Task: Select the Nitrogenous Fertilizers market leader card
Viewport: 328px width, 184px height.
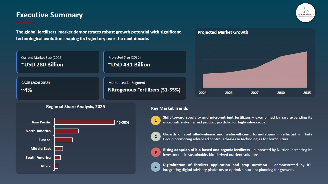Action: 145,88
